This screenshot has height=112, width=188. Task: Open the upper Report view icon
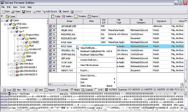(x=89, y=16)
